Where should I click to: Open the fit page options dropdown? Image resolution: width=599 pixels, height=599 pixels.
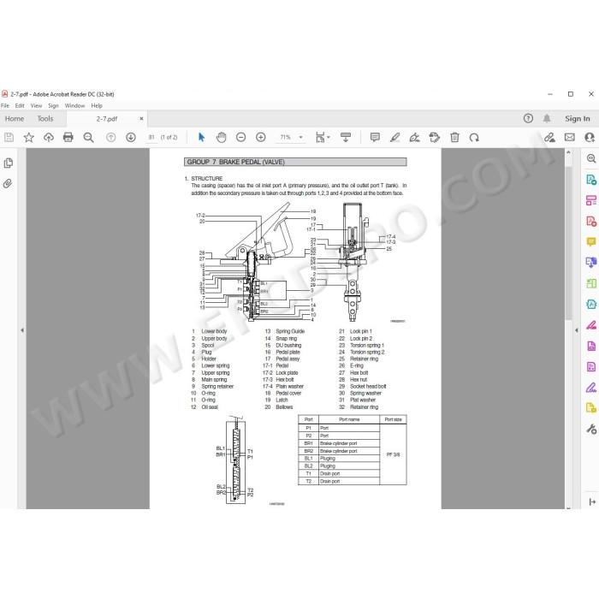(x=323, y=137)
